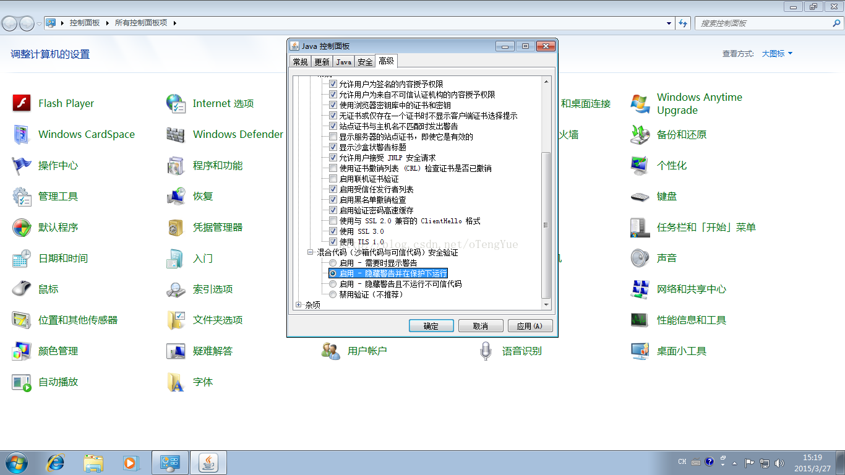The image size is (845, 475).
Task: Check 使用证书撤销列表 (CRL) checkbox
Action: click(x=333, y=168)
